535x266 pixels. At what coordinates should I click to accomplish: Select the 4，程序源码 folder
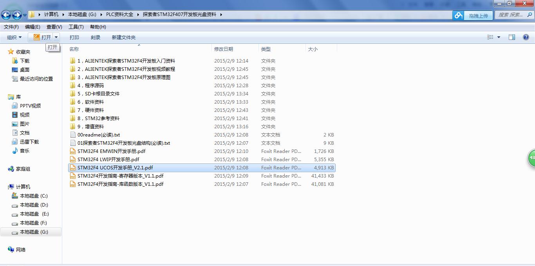click(x=90, y=86)
